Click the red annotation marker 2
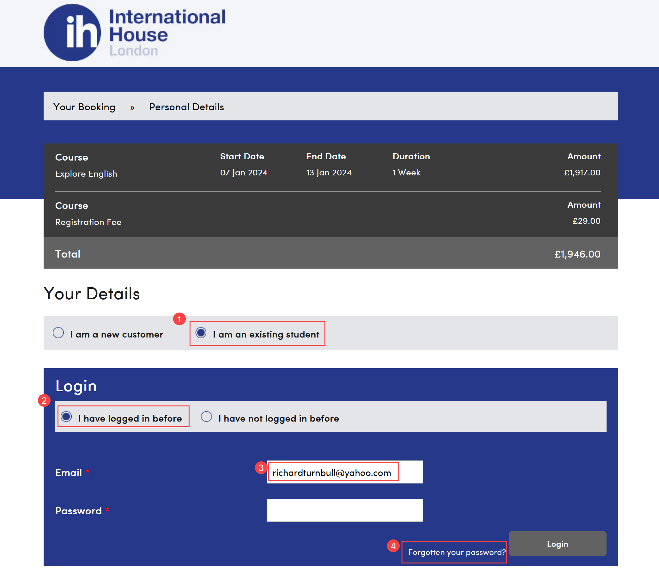659x584 pixels. (44, 400)
